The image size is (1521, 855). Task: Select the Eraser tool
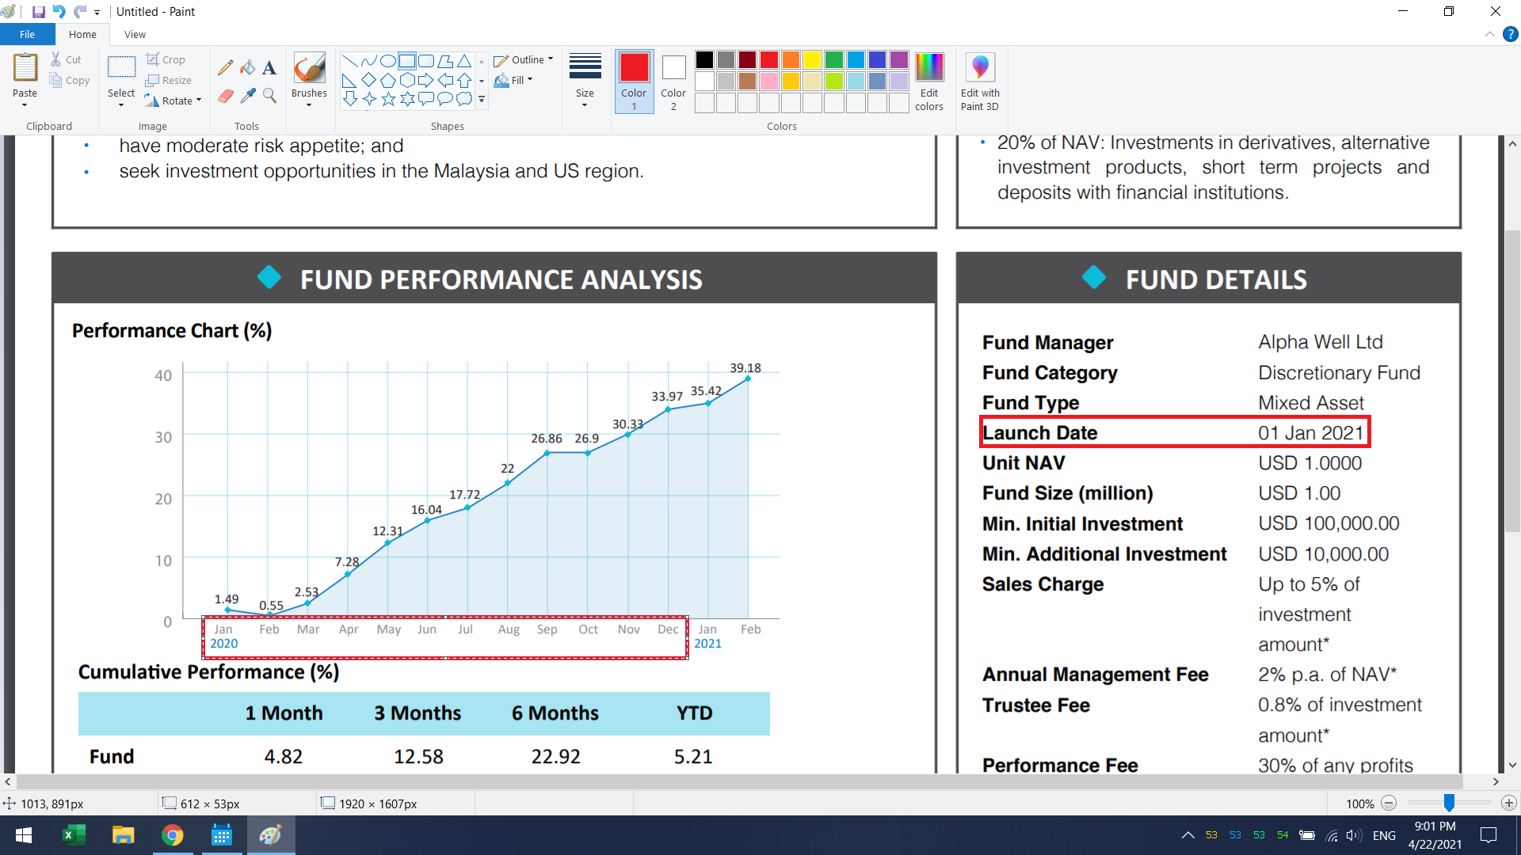click(226, 96)
